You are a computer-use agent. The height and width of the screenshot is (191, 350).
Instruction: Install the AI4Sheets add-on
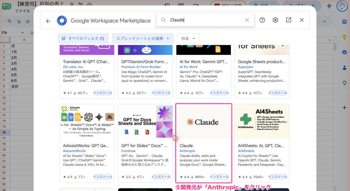pyautogui.click(x=278, y=177)
